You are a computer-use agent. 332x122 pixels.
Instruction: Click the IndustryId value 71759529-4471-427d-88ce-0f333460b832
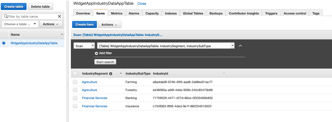click(183, 98)
